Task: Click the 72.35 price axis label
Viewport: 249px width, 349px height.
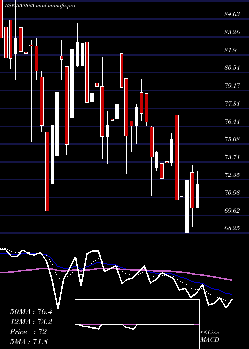Action: pos(232,175)
